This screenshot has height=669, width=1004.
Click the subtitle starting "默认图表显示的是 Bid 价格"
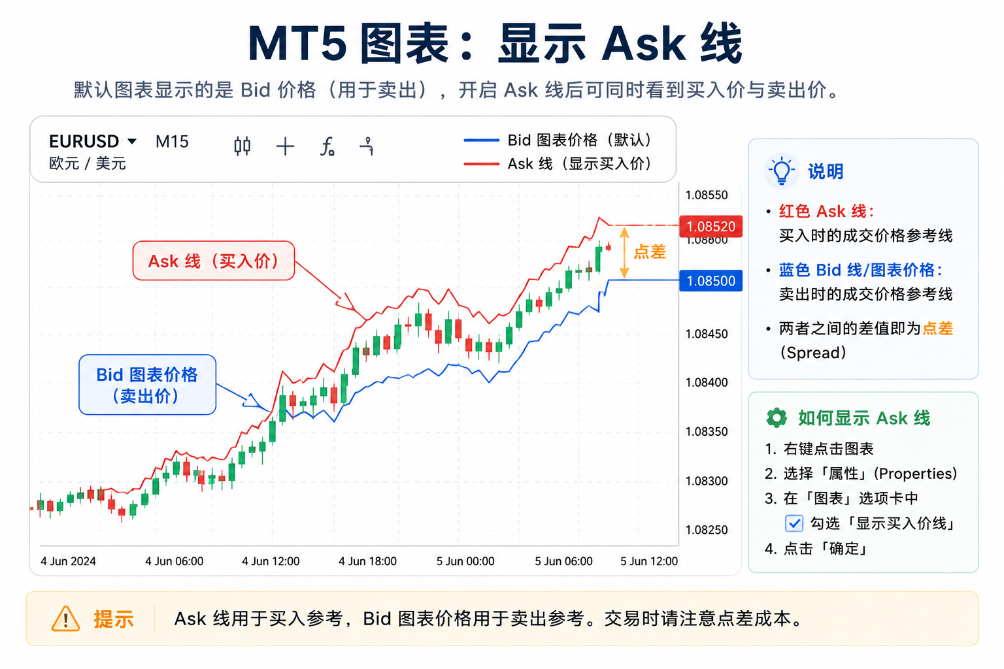coord(458,90)
